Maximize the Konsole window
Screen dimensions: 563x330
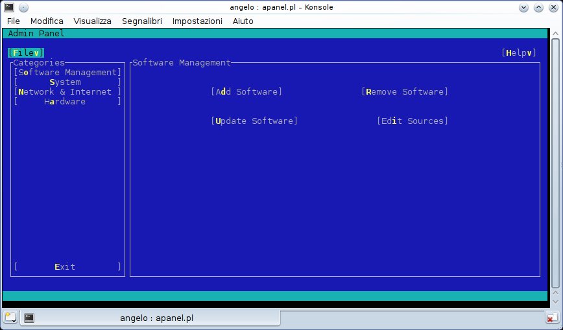pyautogui.click(x=538, y=8)
